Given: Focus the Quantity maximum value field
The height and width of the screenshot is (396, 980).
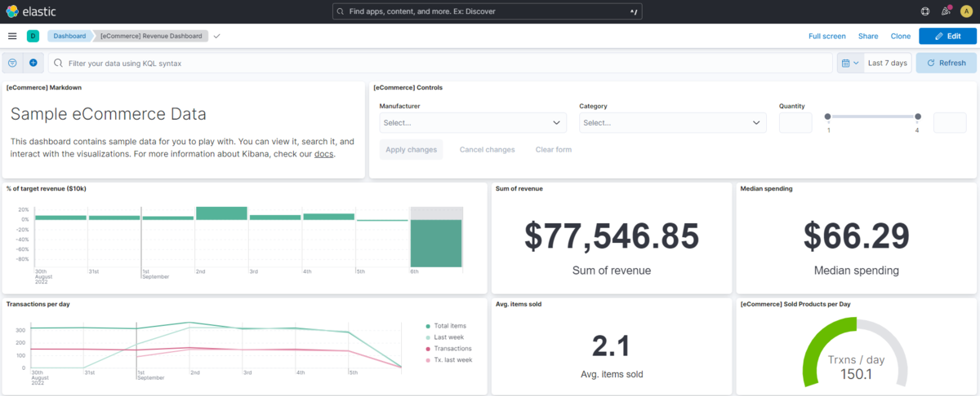Looking at the screenshot, I should pos(950,123).
